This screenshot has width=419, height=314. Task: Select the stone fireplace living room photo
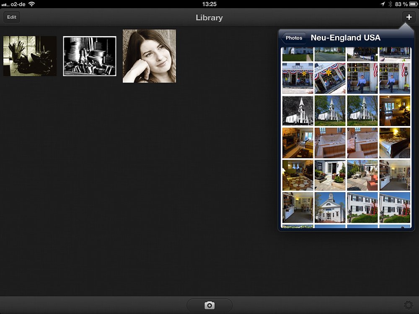click(298, 143)
